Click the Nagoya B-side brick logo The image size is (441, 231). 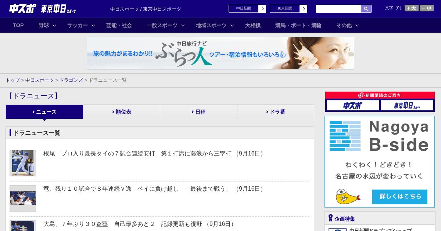click(345, 136)
